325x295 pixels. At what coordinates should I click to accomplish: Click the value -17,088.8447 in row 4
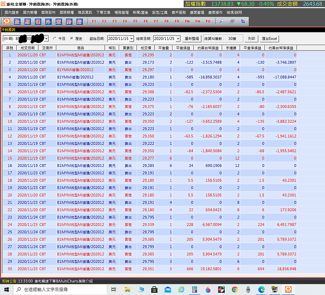(x=285, y=77)
